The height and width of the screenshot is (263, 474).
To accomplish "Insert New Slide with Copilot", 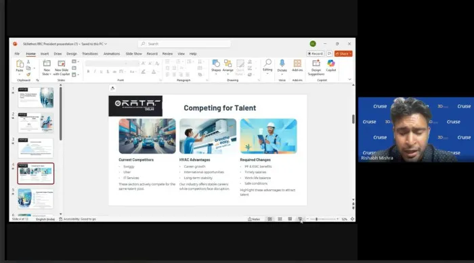I will pos(62,67).
